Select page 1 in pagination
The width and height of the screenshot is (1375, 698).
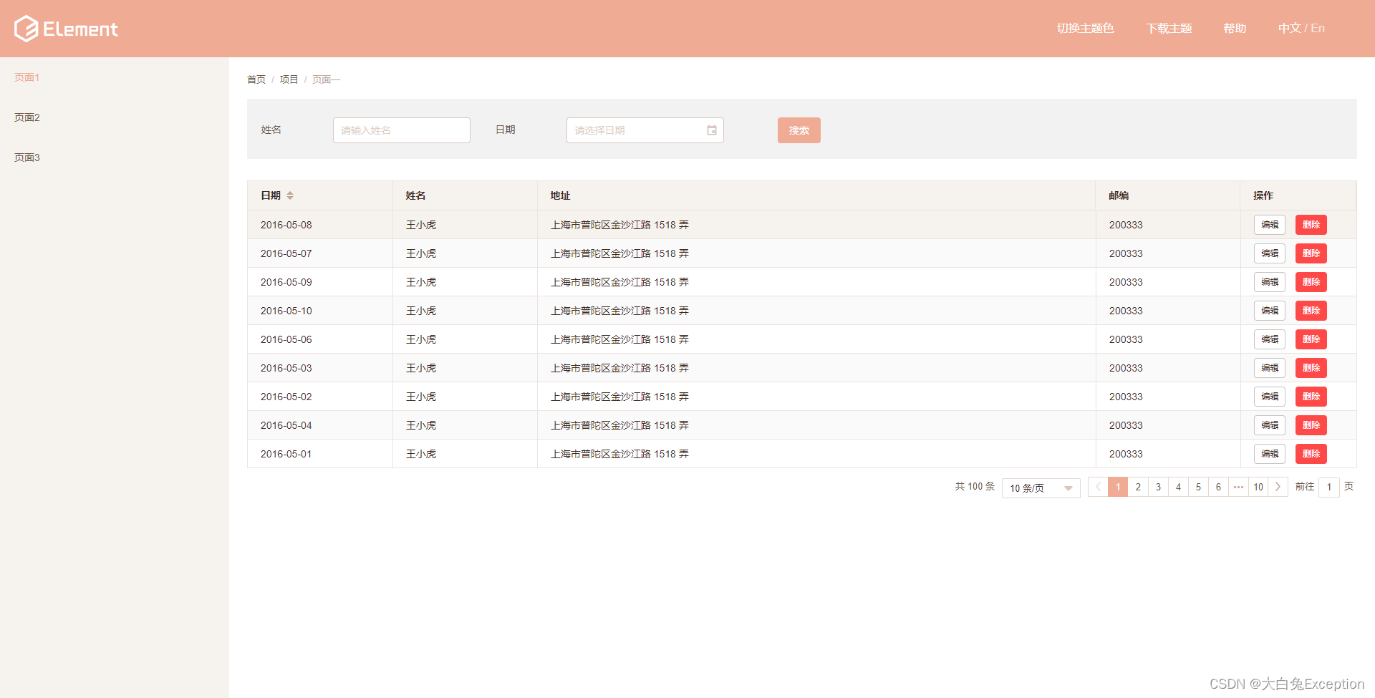coord(1118,487)
